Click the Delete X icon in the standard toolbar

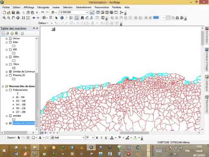tap(37, 13)
